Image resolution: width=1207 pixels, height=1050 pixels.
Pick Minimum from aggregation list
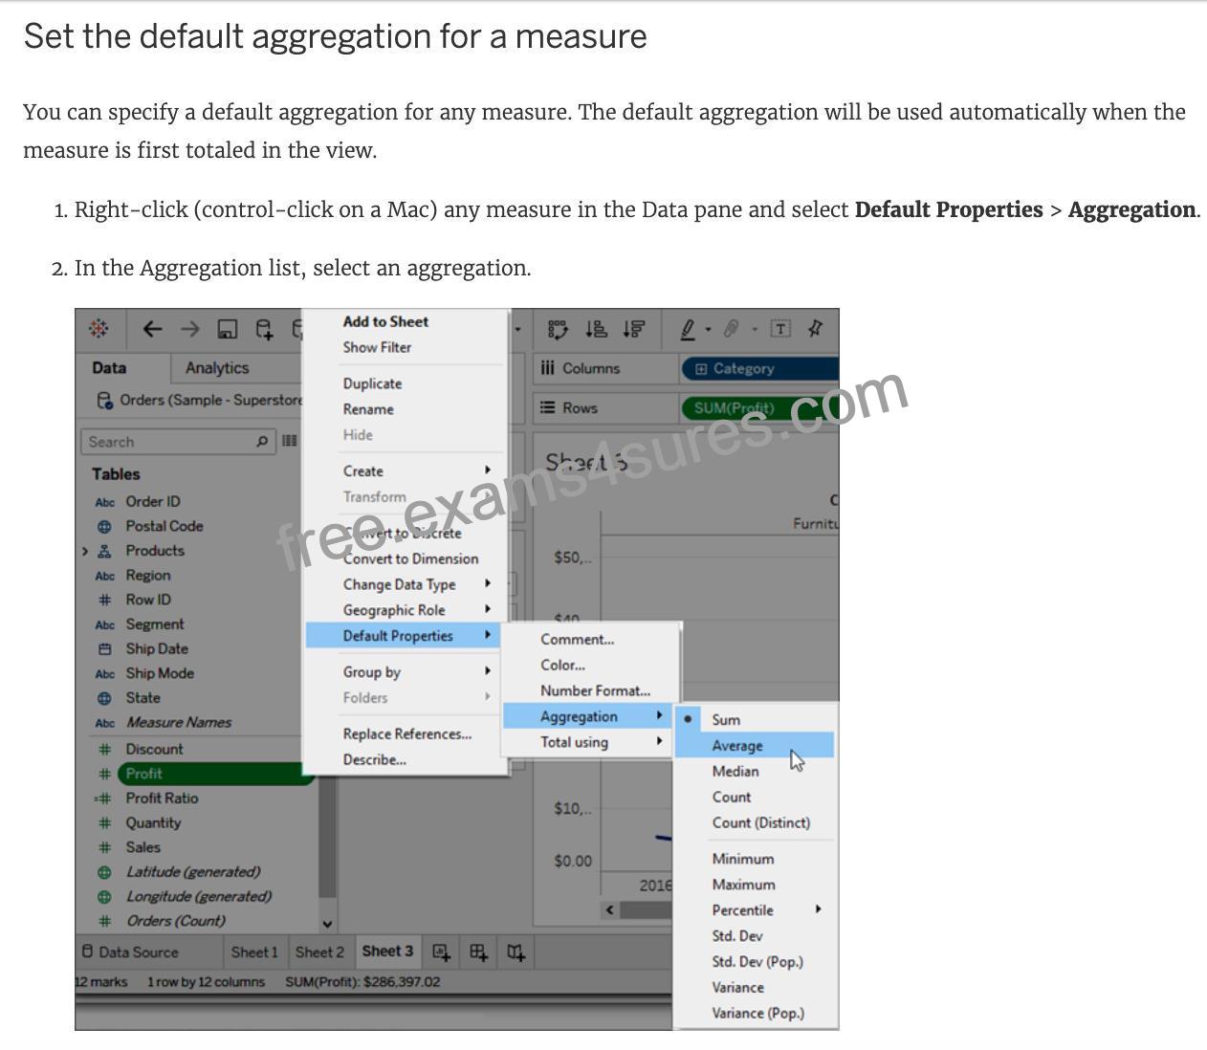756,859
